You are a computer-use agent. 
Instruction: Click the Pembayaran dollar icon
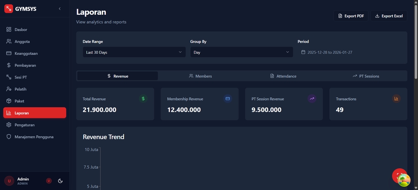coord(9,66)
